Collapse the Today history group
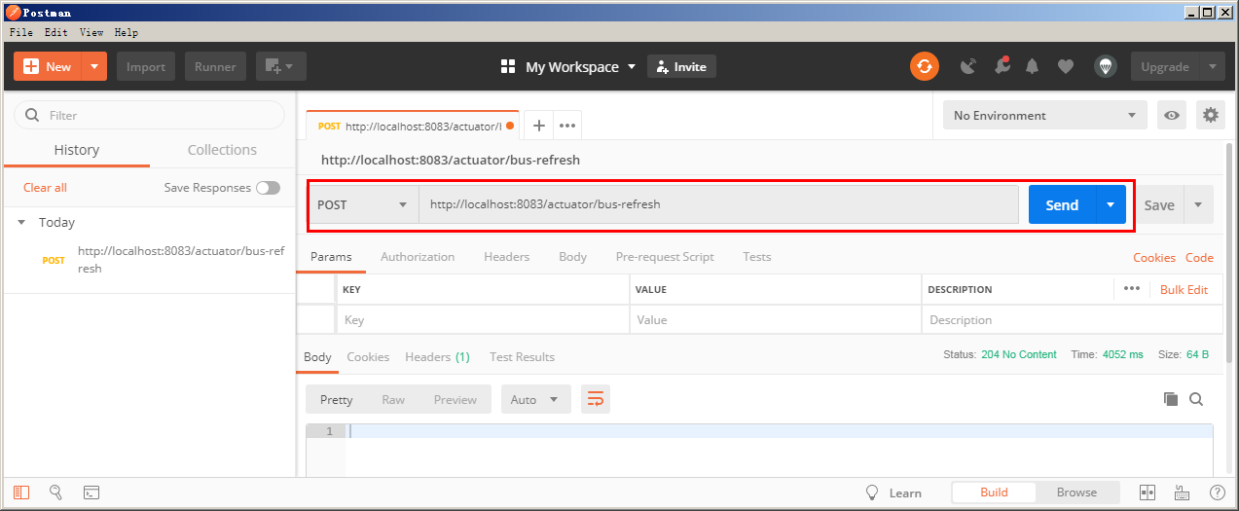 22,222
